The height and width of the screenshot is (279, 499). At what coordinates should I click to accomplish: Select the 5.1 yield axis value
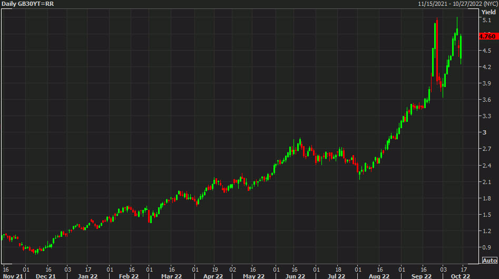coord(486,20)
